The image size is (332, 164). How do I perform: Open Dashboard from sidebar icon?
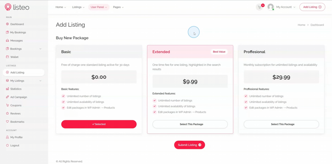tap(7, 24)
